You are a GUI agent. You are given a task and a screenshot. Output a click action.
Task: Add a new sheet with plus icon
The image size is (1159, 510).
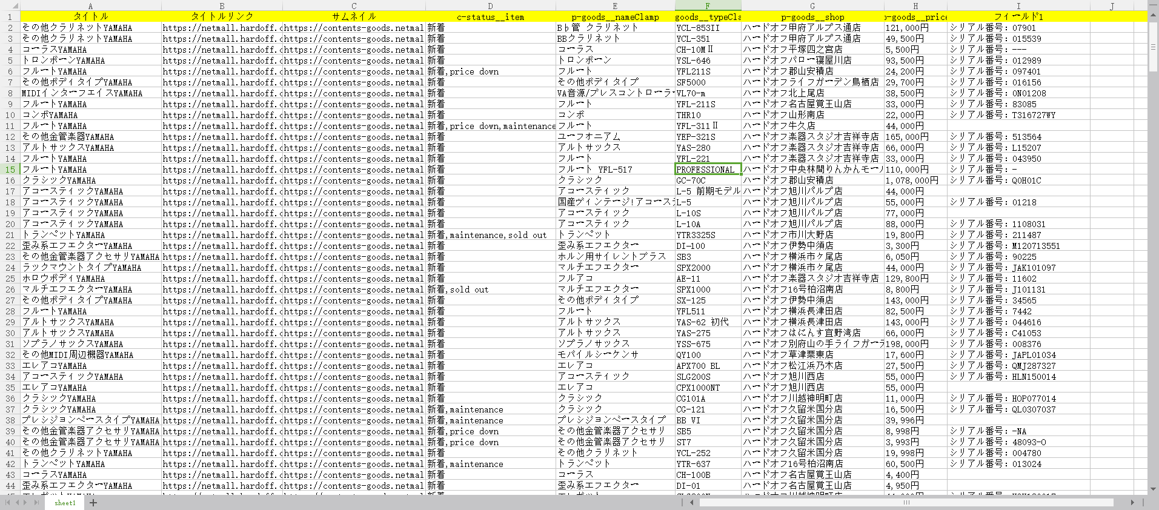click(x=93, y=503)
